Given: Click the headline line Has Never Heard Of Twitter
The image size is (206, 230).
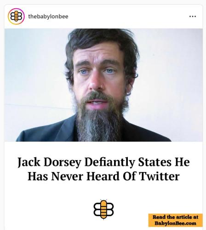Looking at the screenshot, I should 103,176.
